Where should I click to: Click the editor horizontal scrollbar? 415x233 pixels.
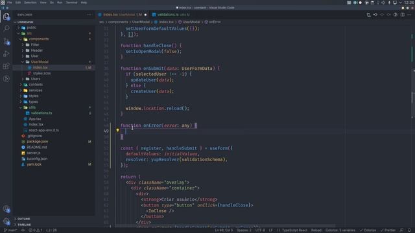click(225, 226)
